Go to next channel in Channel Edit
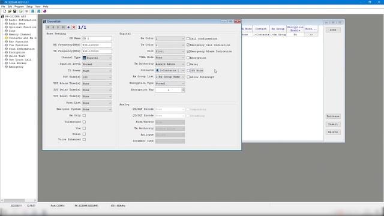Viewport: 384px width, 216px height. pyautogui.click(x=58, y=27)
